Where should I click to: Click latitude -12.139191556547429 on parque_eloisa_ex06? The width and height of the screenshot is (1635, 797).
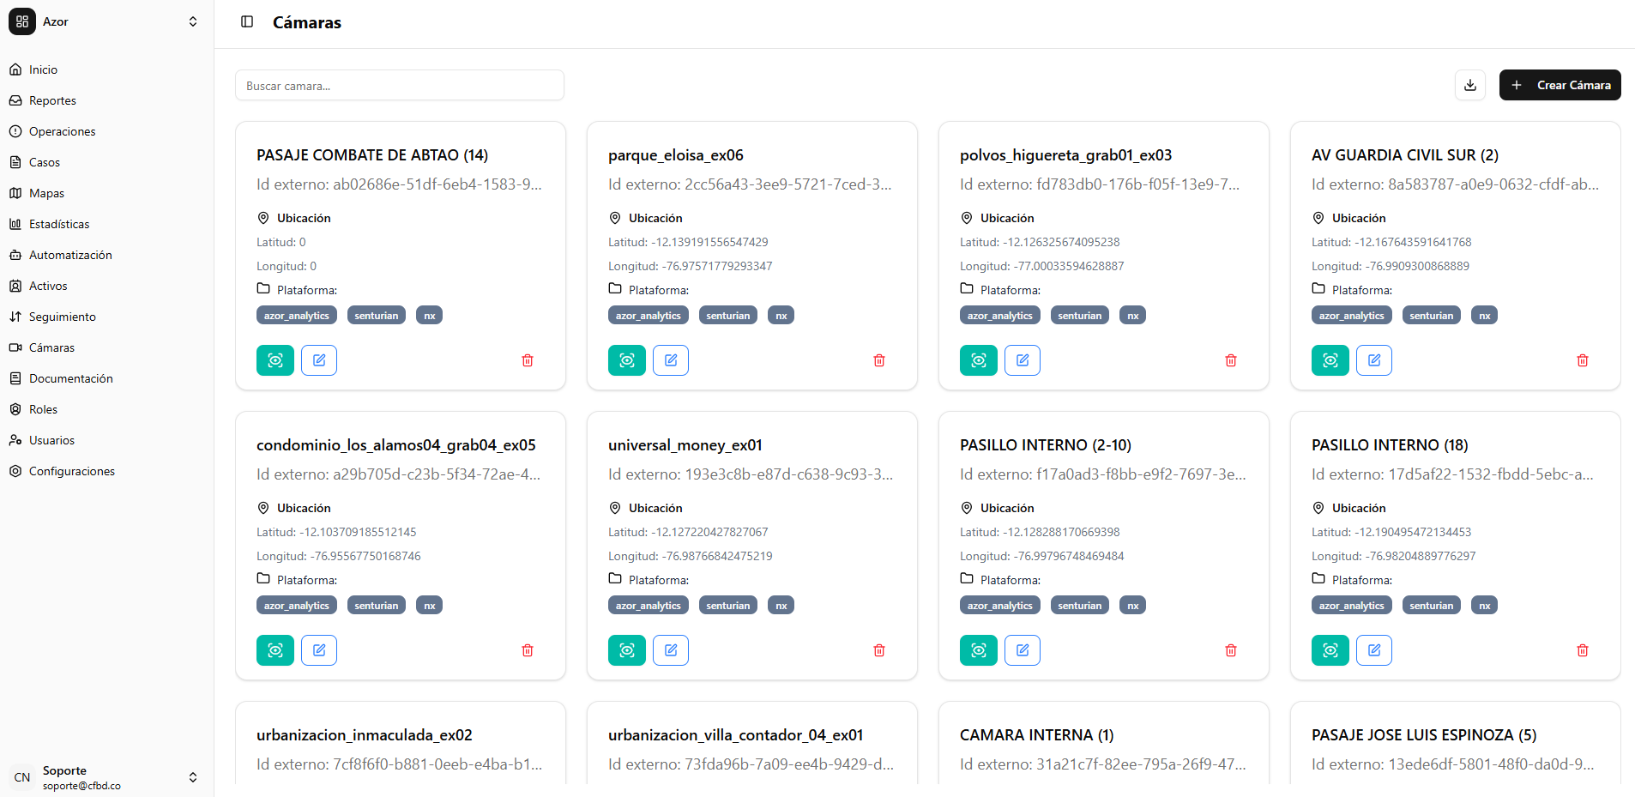pyautogui.click(x=688, y=242)
